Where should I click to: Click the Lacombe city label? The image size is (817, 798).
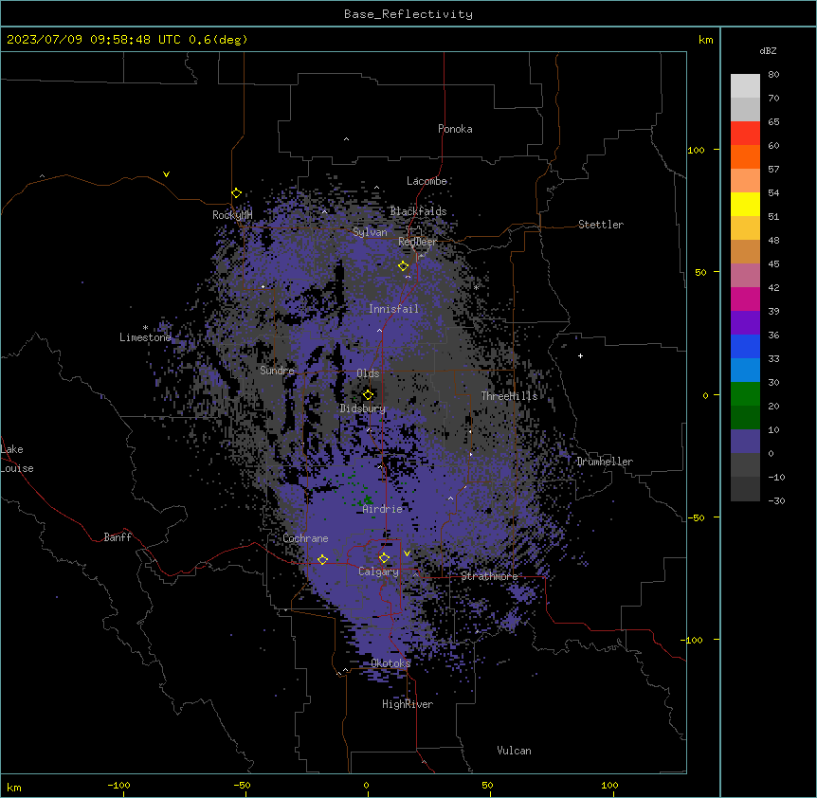pyautogui.click(x=427, y=181)
